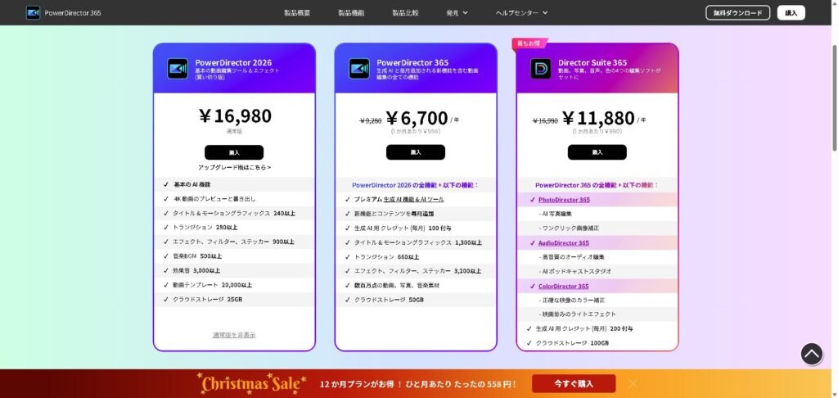Image resolution: width=838 pixels, height=398 pixels.
Task: Open the PhotoDirector 365 link
Action: coord(564,200)
